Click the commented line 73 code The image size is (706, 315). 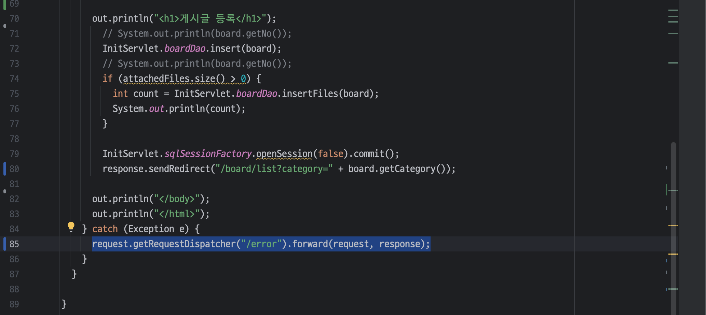[x=197, y=64]
